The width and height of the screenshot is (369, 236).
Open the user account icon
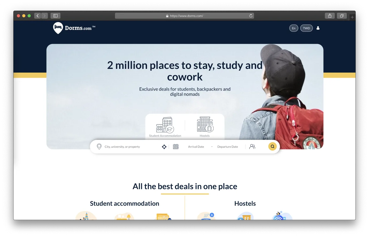click(x=318, y=28)
